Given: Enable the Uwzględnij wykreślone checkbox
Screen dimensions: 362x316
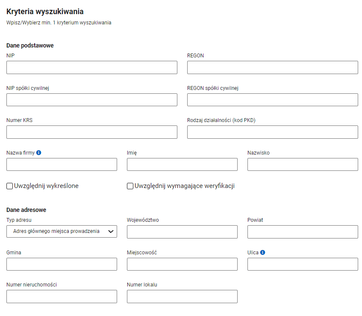Looking at the screenshot, I should [x=10, y=186].
